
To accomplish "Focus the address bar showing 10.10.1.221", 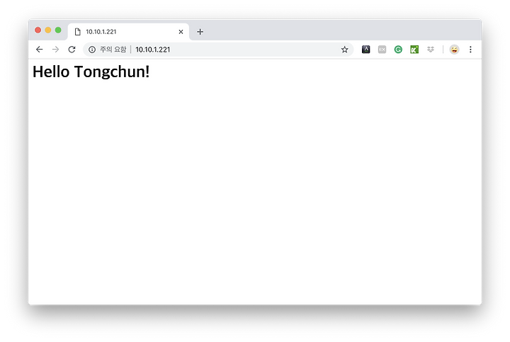I will tap(218, 50).
